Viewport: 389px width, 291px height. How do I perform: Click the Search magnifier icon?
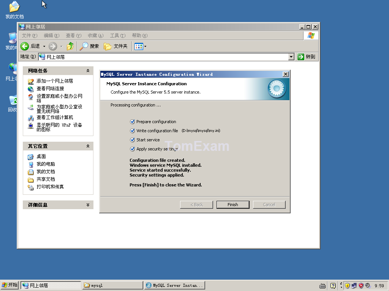coord(84,46)
